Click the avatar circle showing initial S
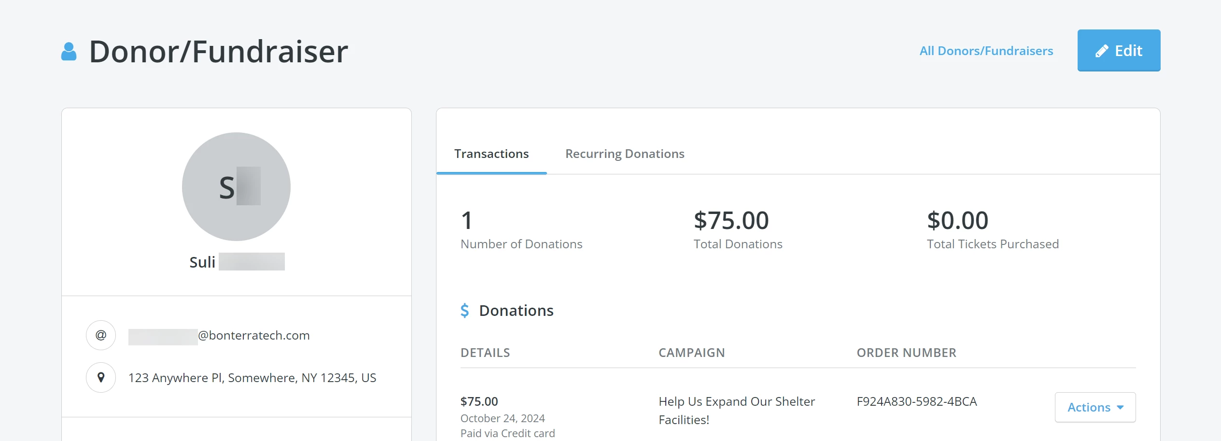This screenshot has width=1221, height=441. pyautogui.click(x=236, y=187)
